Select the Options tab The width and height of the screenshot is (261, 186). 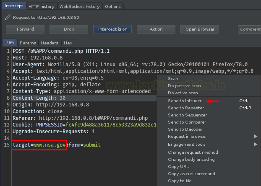pos(112,7)
